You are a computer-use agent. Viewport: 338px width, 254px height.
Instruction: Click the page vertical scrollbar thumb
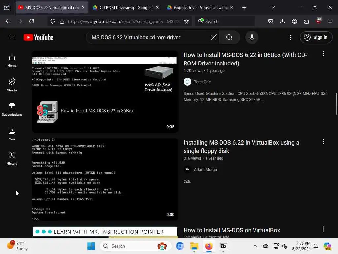pos(337,104)
